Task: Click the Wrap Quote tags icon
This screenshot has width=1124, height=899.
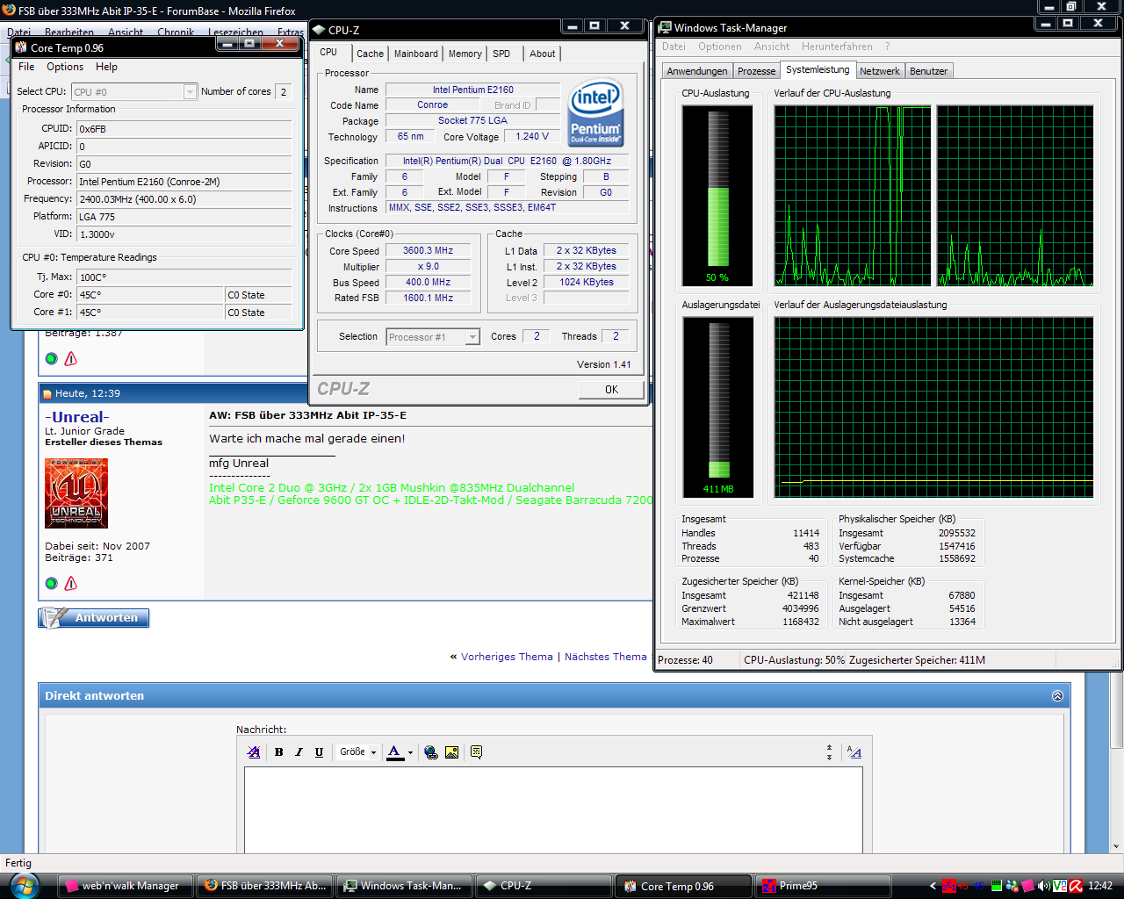Action: [476, 752]
